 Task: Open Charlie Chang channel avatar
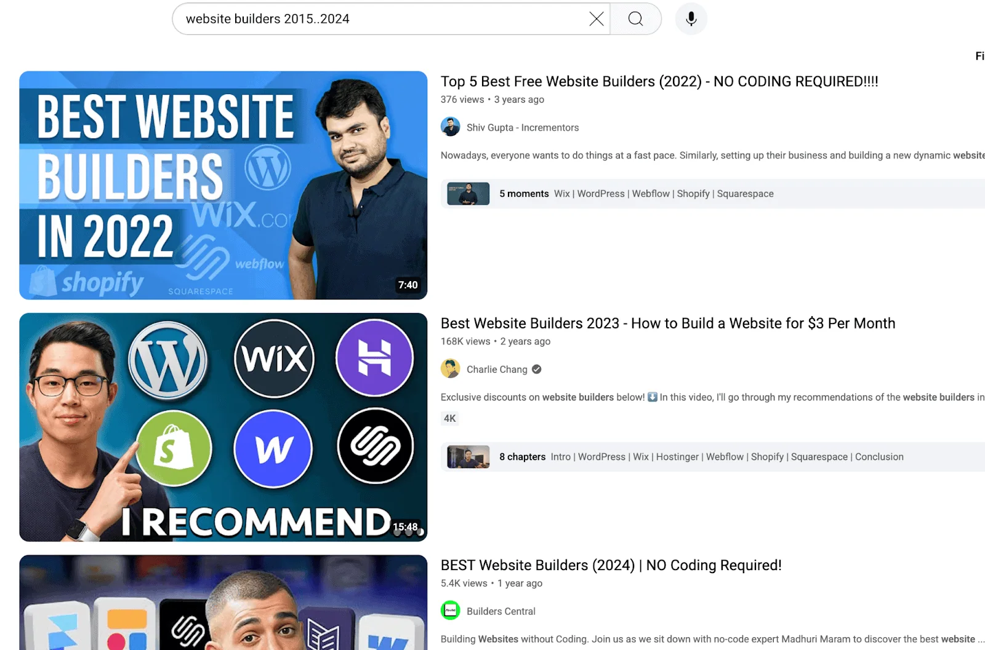451,369
